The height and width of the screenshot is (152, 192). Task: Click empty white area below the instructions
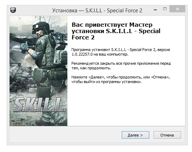126,105
